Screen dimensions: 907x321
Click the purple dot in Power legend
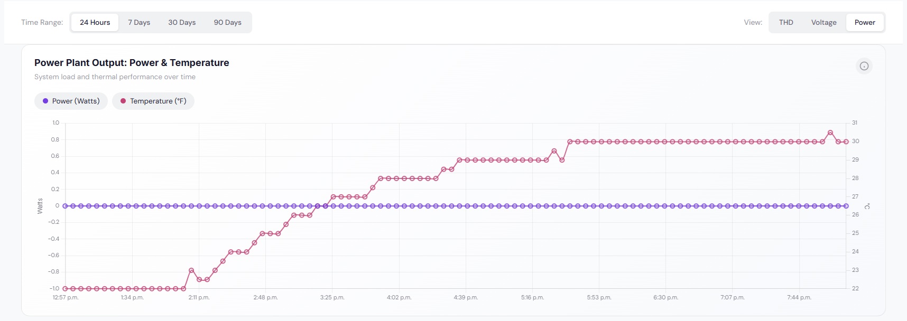pyautogui.click(x=45, y=101)
